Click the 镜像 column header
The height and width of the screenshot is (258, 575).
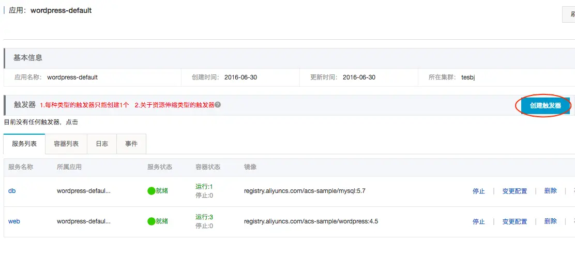point(250,167)
